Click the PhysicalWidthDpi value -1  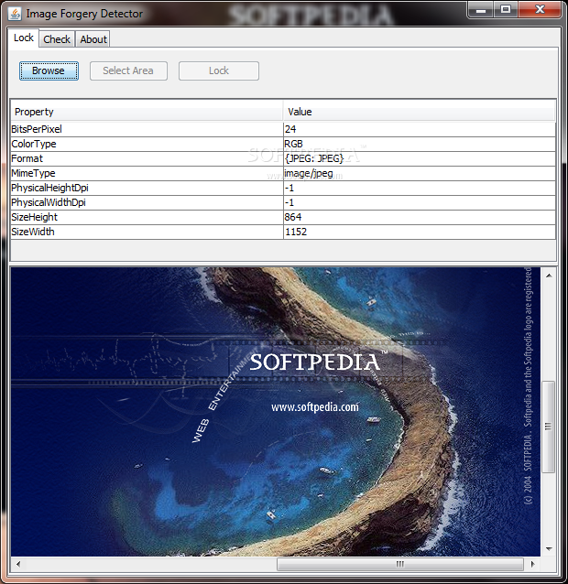[x=420, y=202]
